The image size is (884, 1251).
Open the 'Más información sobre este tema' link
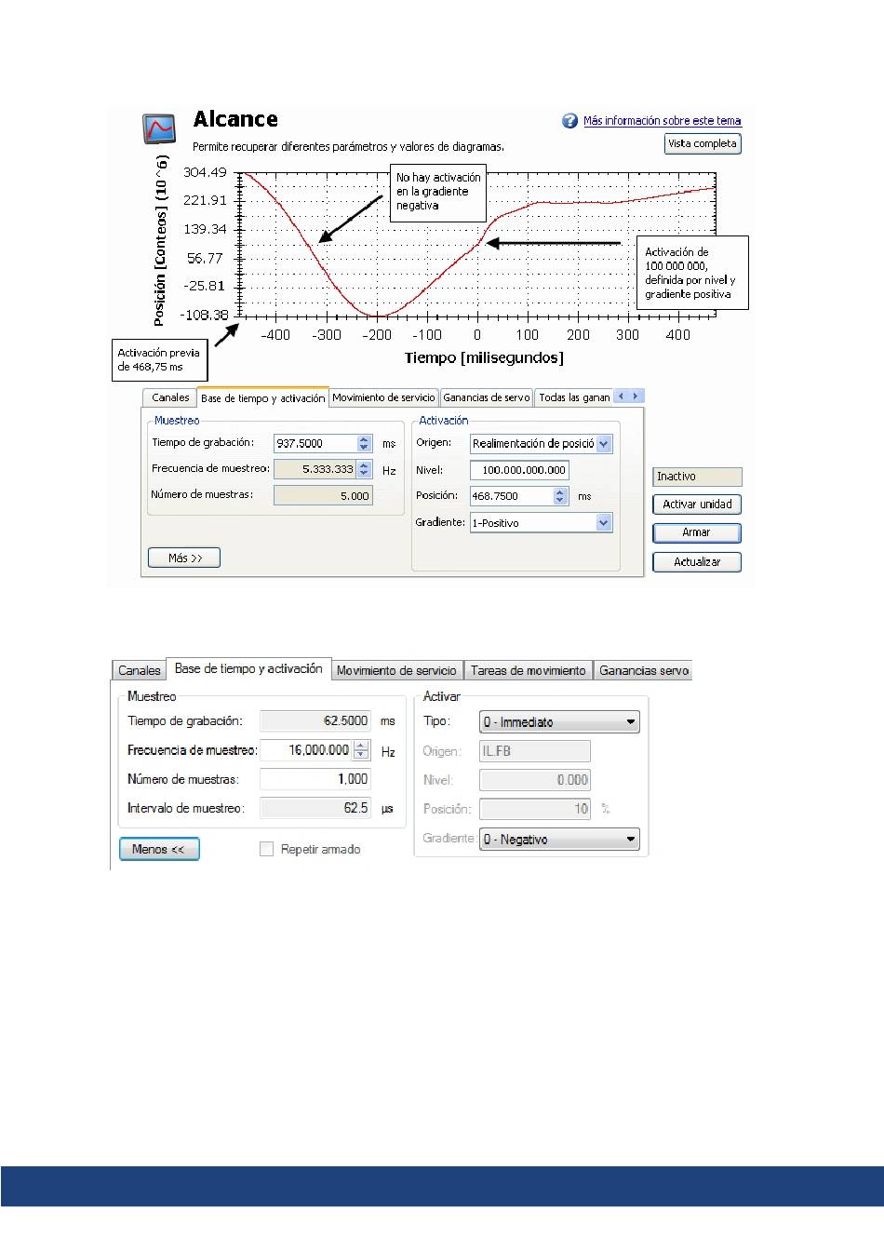[663, 121]
